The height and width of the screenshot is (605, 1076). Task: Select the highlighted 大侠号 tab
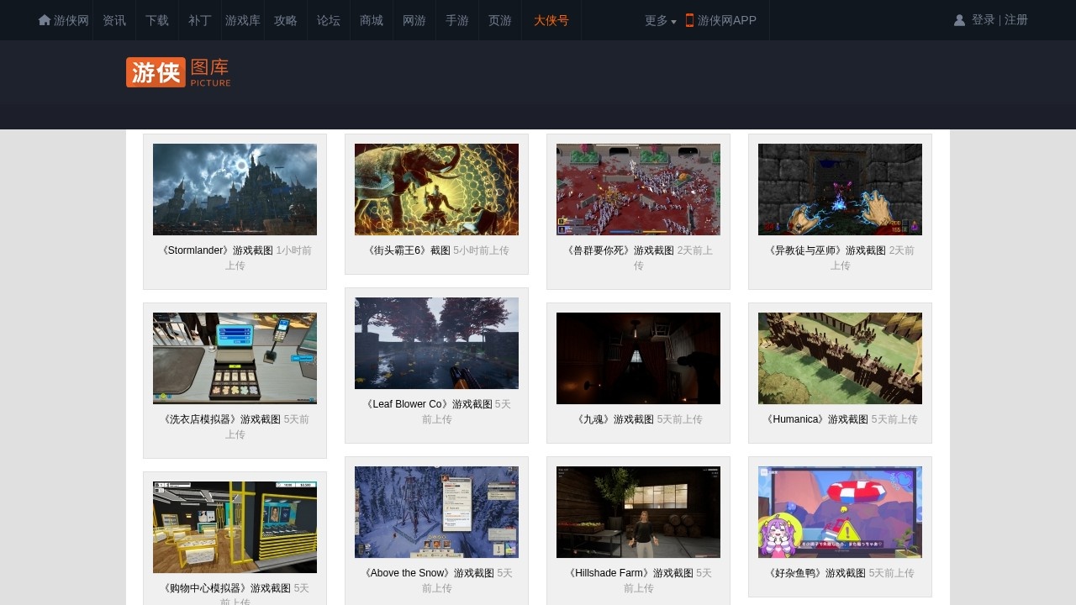click(x=551, y=20)
